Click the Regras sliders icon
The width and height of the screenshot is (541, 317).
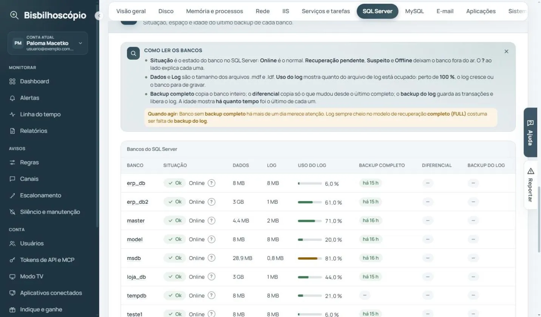click(12, 162)
